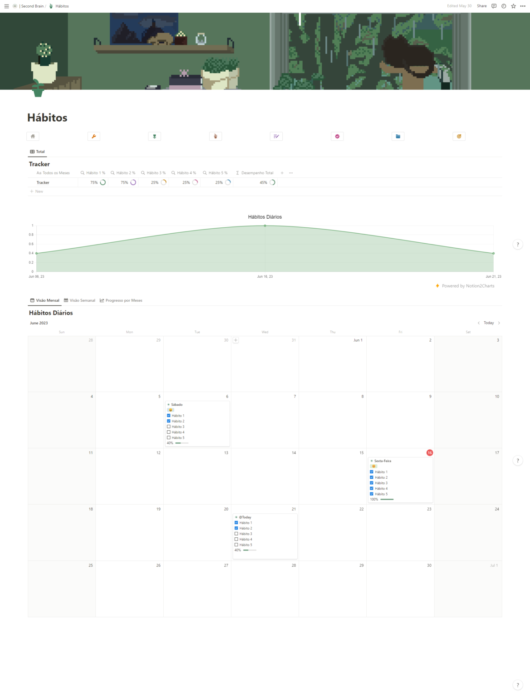Select the Total table view tab
530x697 pixels.
tap(37, 152)
